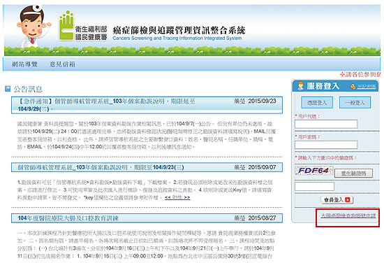Open 網站導覽 in the navigation bar
The image size is (384, 263).
coord(24,64)
